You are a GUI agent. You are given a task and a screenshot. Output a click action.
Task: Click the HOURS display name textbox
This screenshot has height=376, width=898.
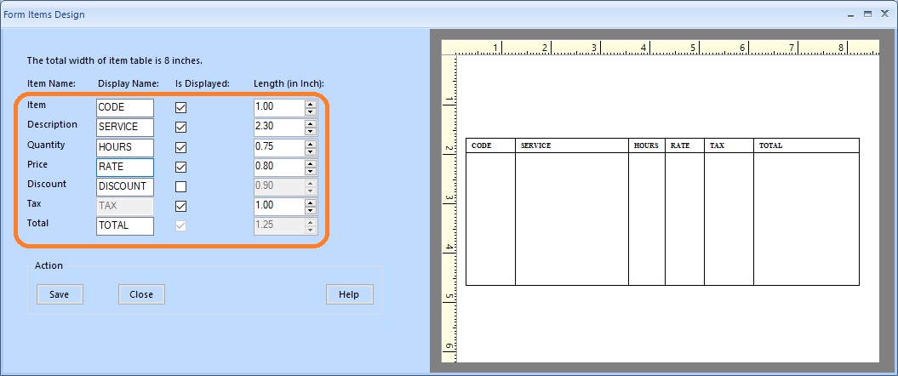(125, 147)
